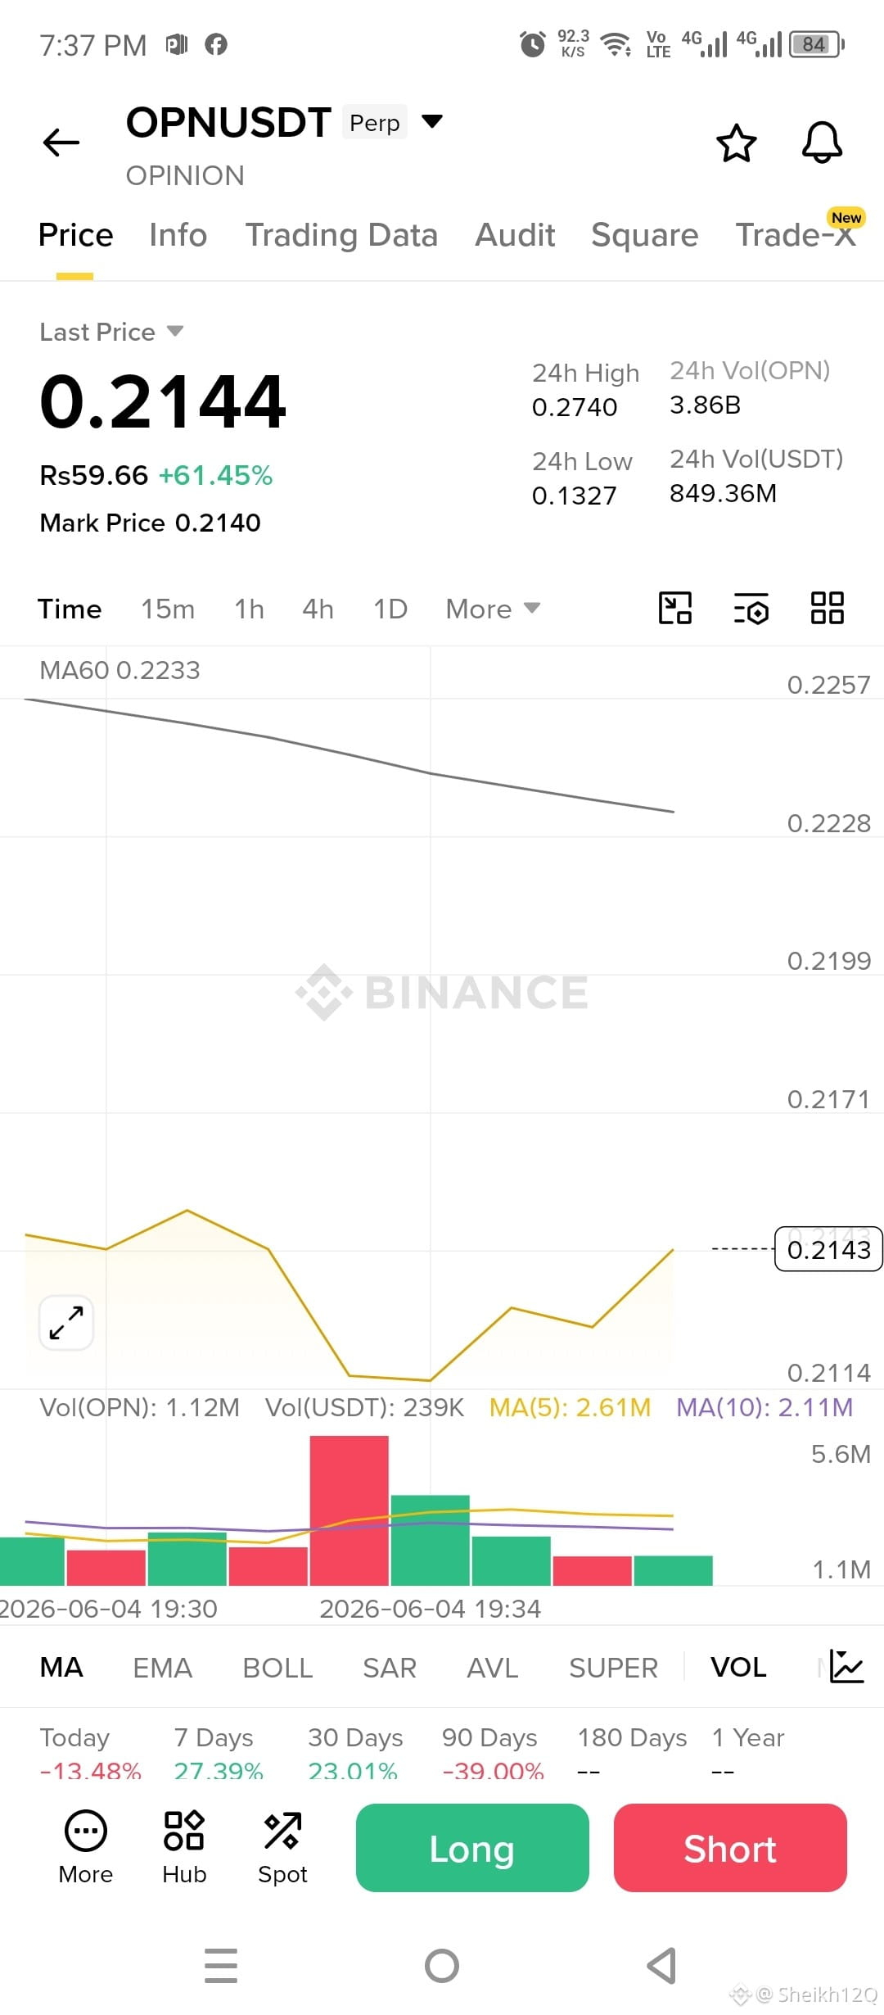Open the Last Price dropdown
884x2015 pixels.
coord(111,332)
